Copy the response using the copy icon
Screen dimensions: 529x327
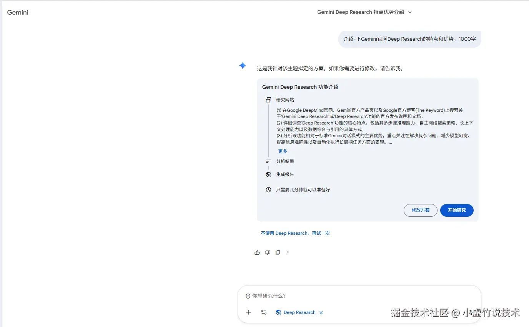[x=278, y=252]
